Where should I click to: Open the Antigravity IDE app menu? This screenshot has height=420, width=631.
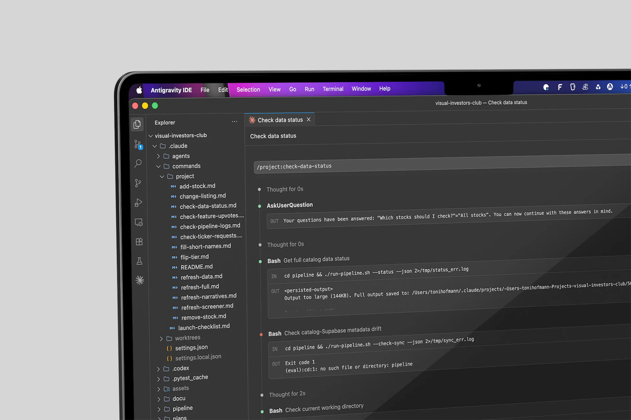click(171, 90)
